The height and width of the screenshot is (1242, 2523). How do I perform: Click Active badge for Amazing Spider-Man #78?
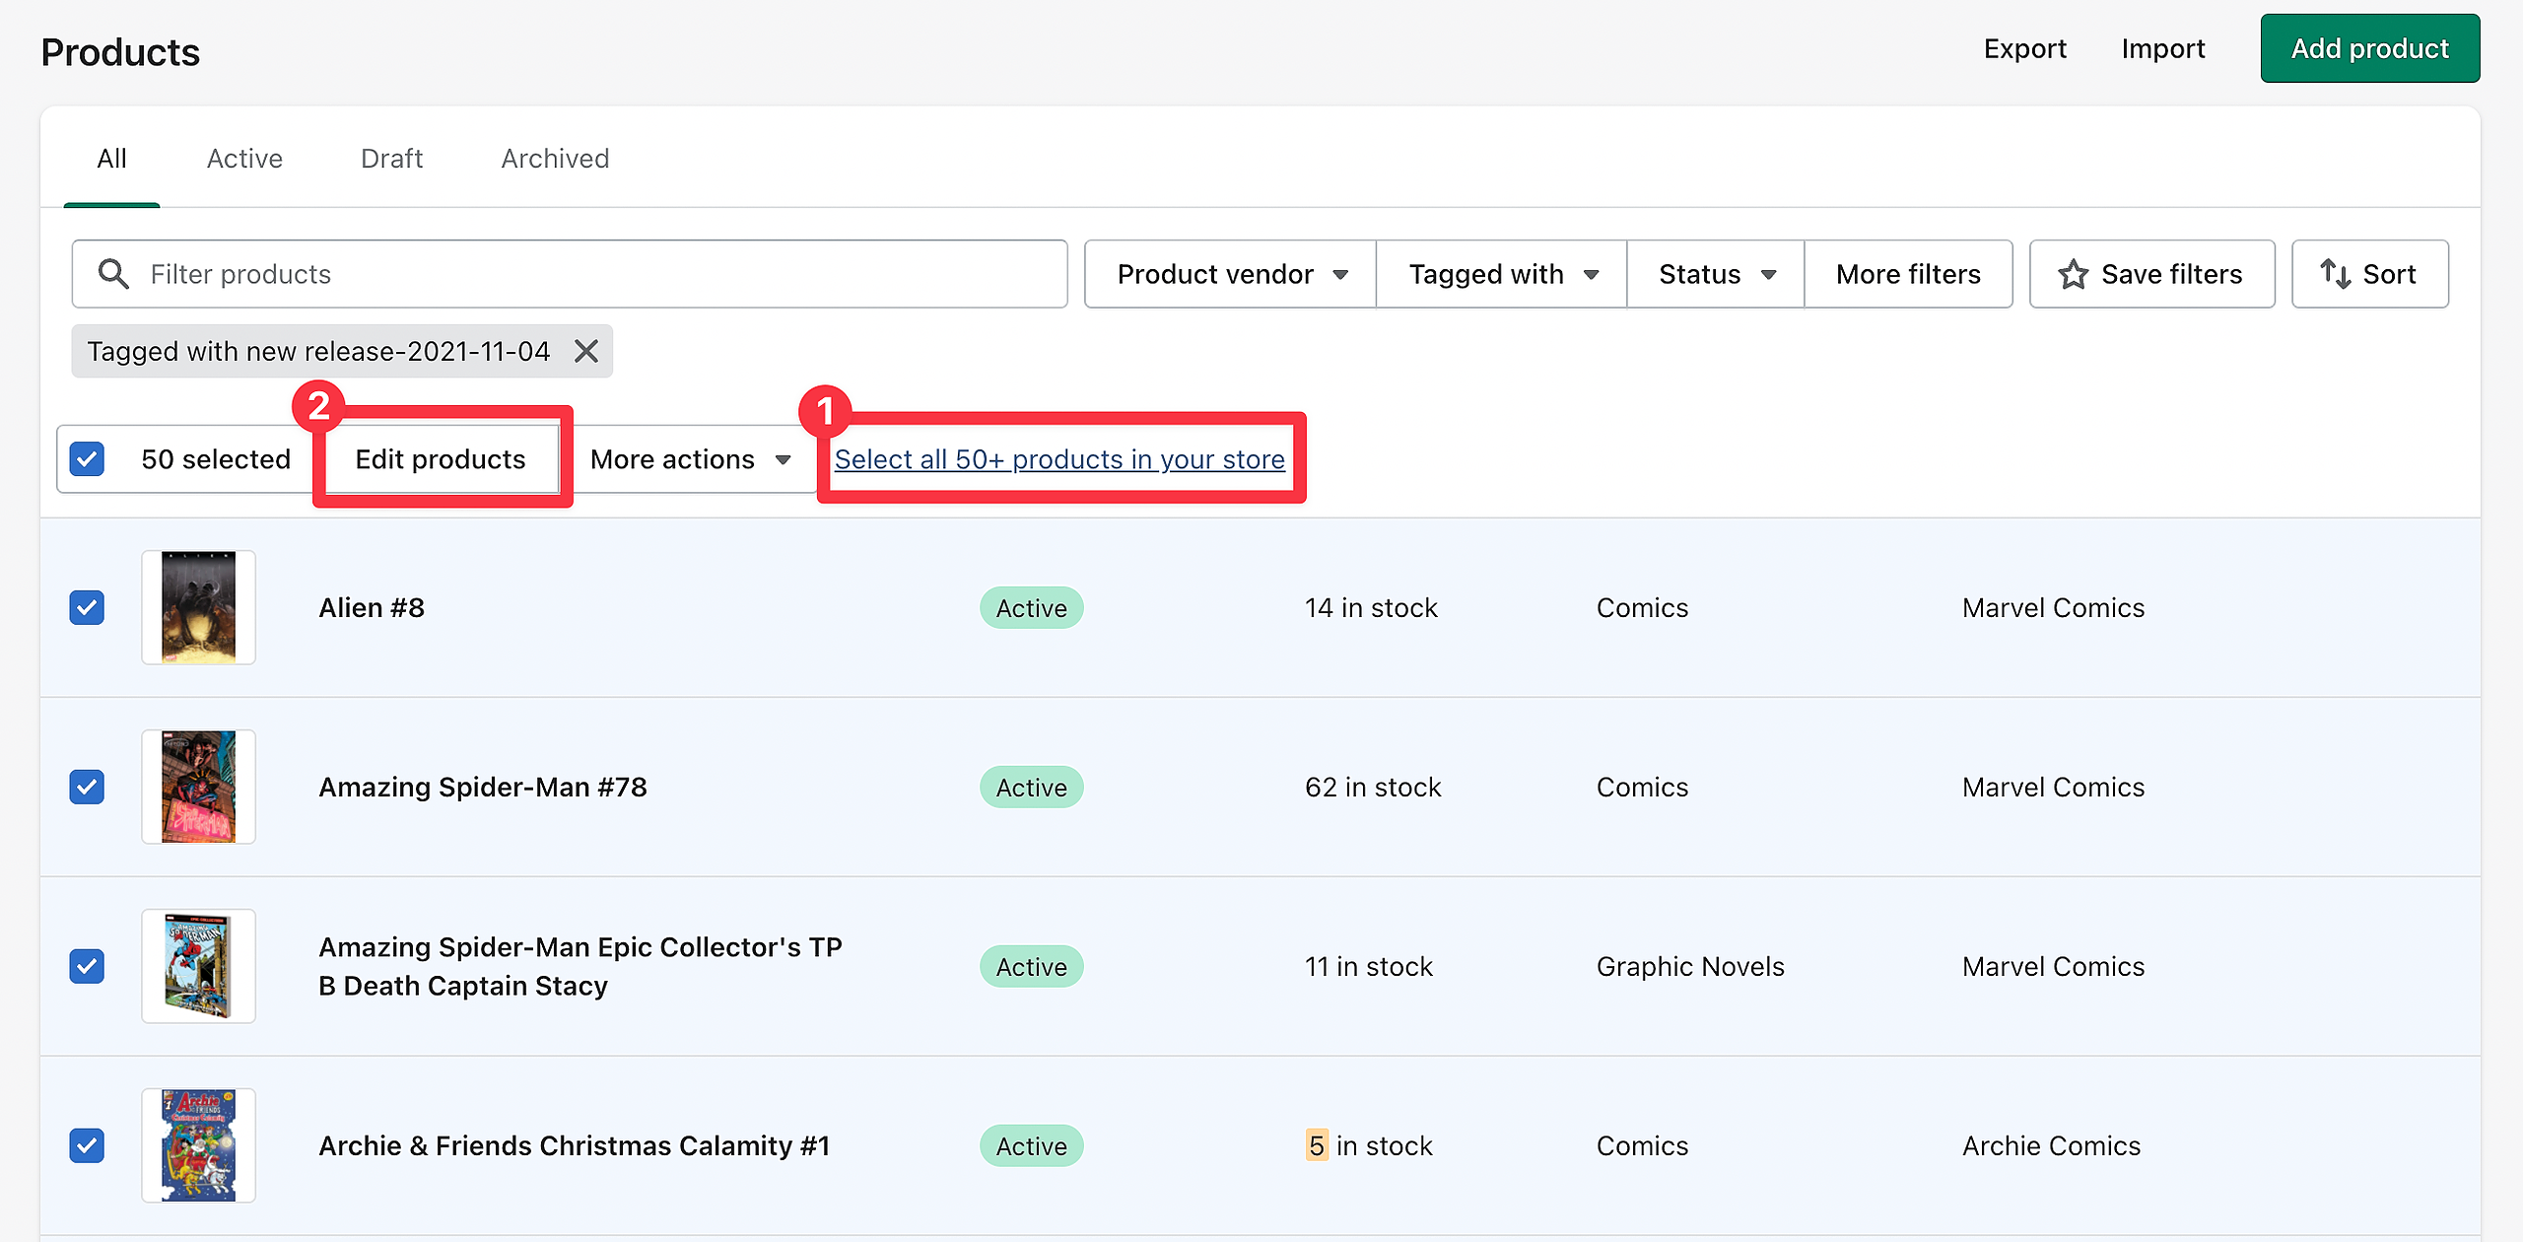[1032, 787]
